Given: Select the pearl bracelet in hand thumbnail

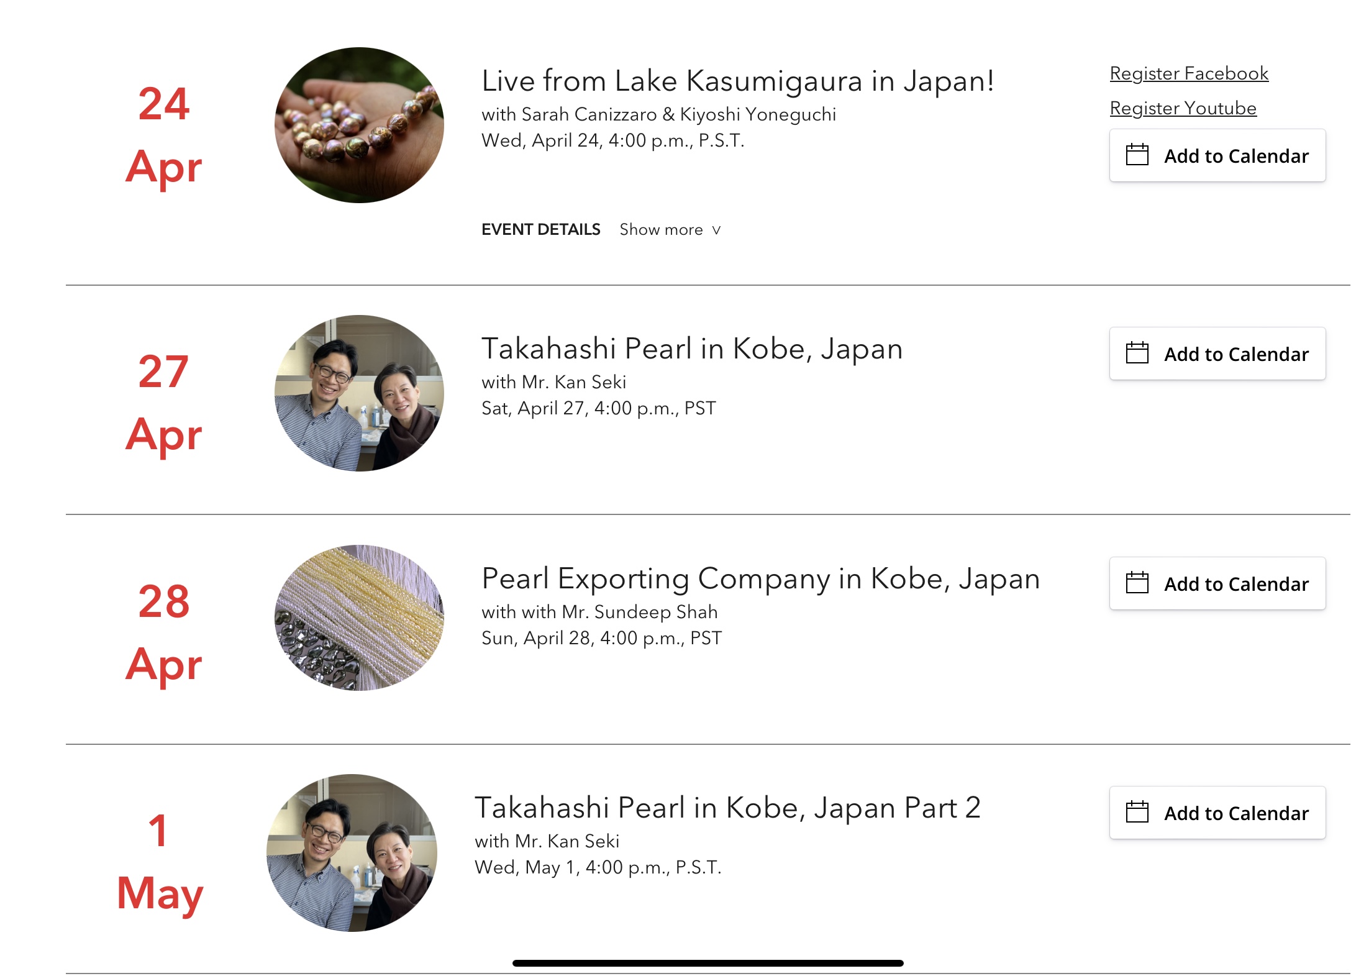Looking at the screenshot, I should point(359,125).
